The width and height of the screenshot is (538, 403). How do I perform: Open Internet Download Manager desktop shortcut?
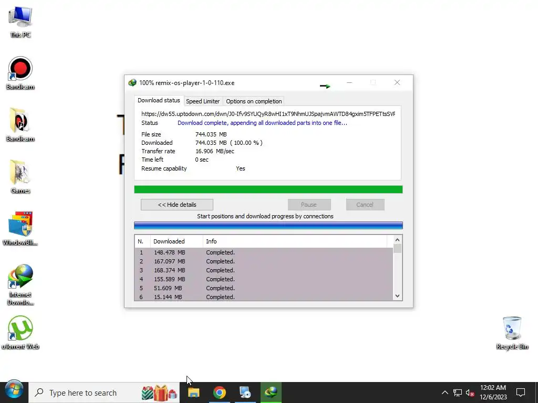click(20, 284)
